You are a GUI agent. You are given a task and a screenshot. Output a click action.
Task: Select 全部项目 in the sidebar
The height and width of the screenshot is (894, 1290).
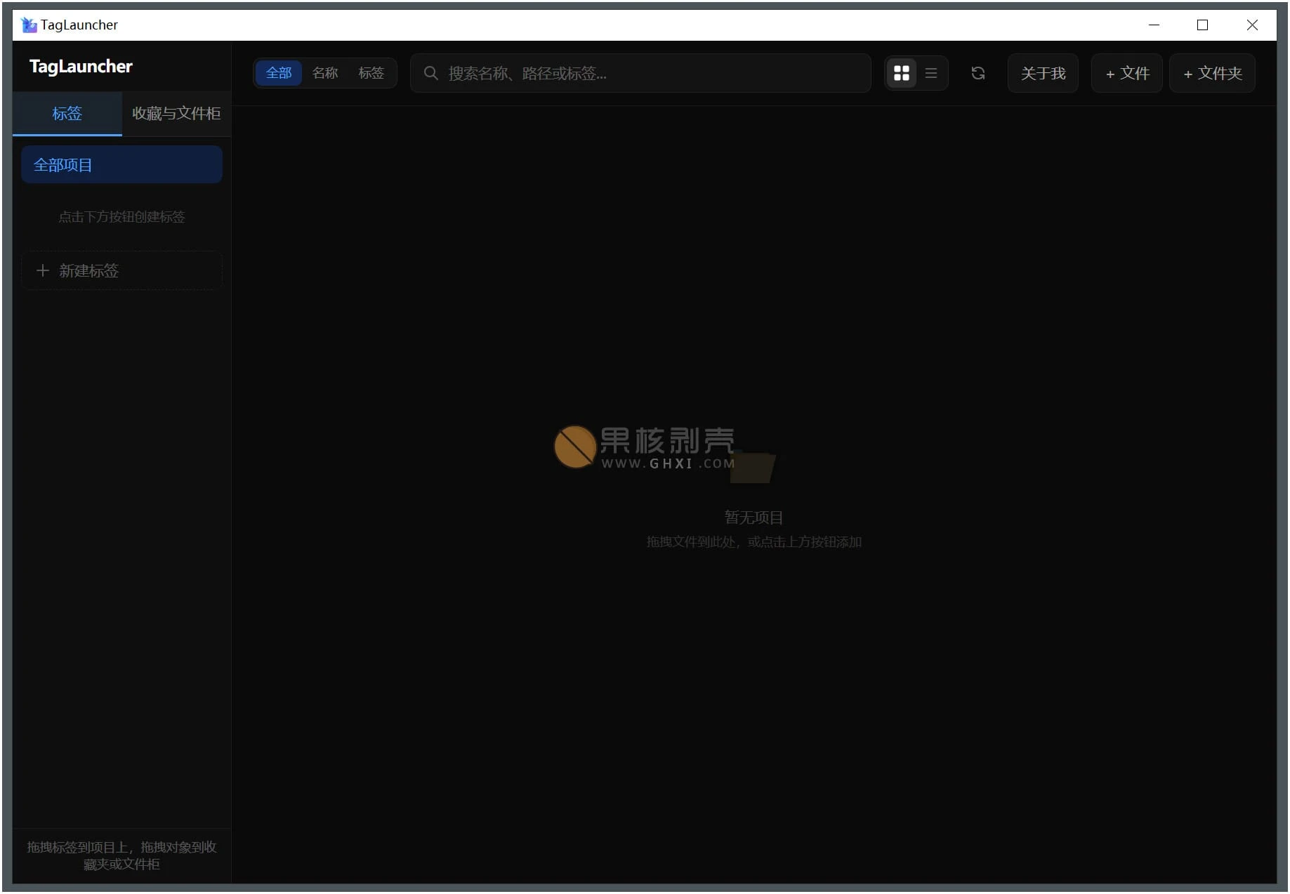pos(121,165)
